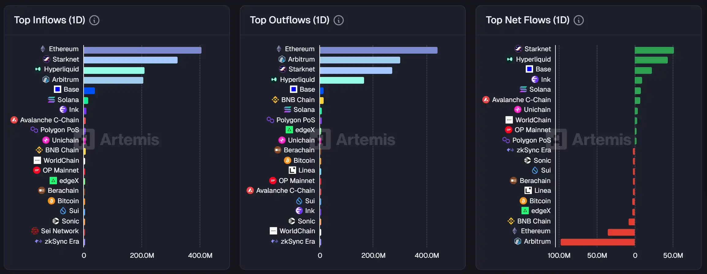707x274 pixels.
Task: Click the Arbitrum logo in the Top Outflows chart
Action: tap(282, 59)
